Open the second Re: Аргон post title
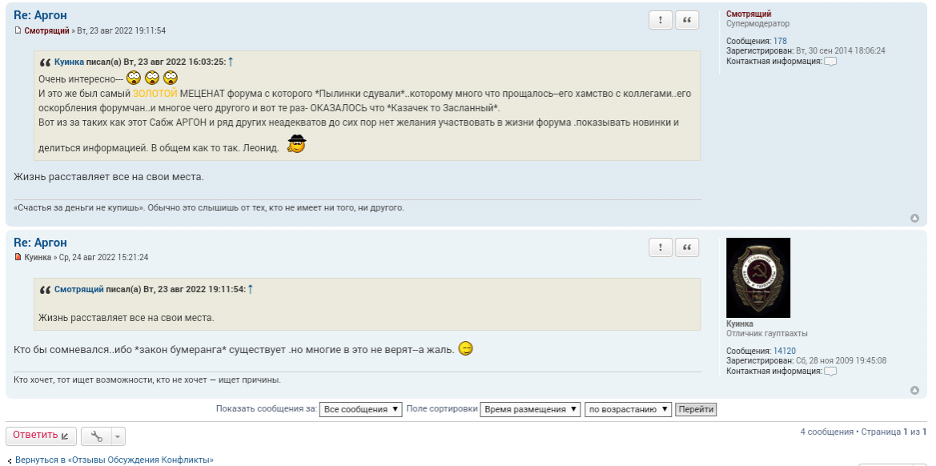This screenshot has width=936, height=466. click(x=41, y=243)
